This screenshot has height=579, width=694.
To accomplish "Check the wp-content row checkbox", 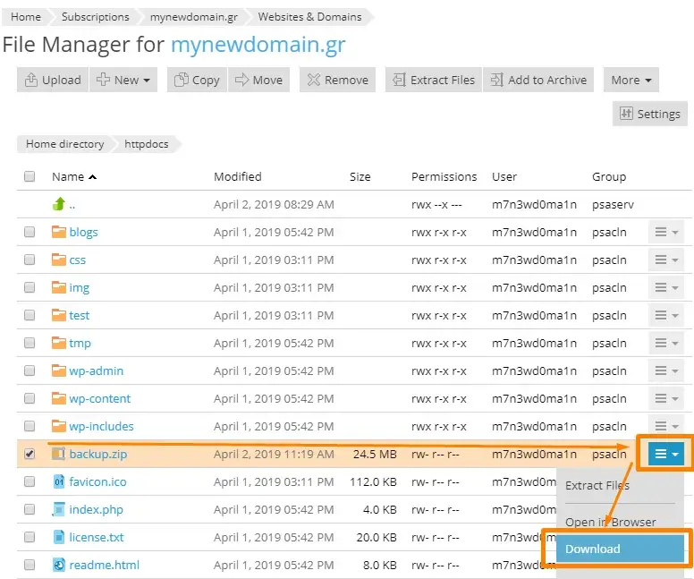I will pyautogui.click(x=30, y=398).
